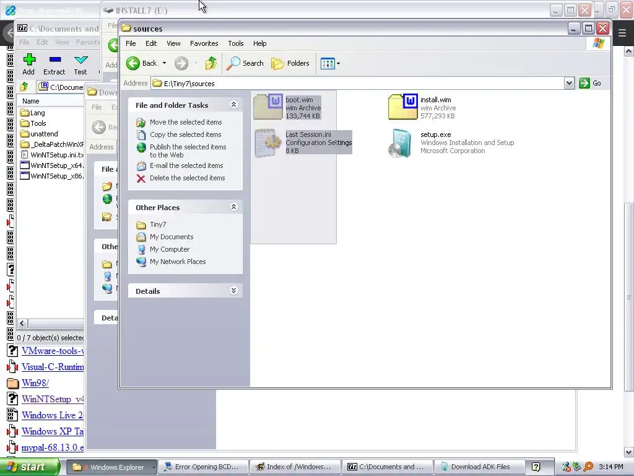The image size is (634, 476).
Task: Select the install.wim file icon
Action: click(x=402, y=107)
